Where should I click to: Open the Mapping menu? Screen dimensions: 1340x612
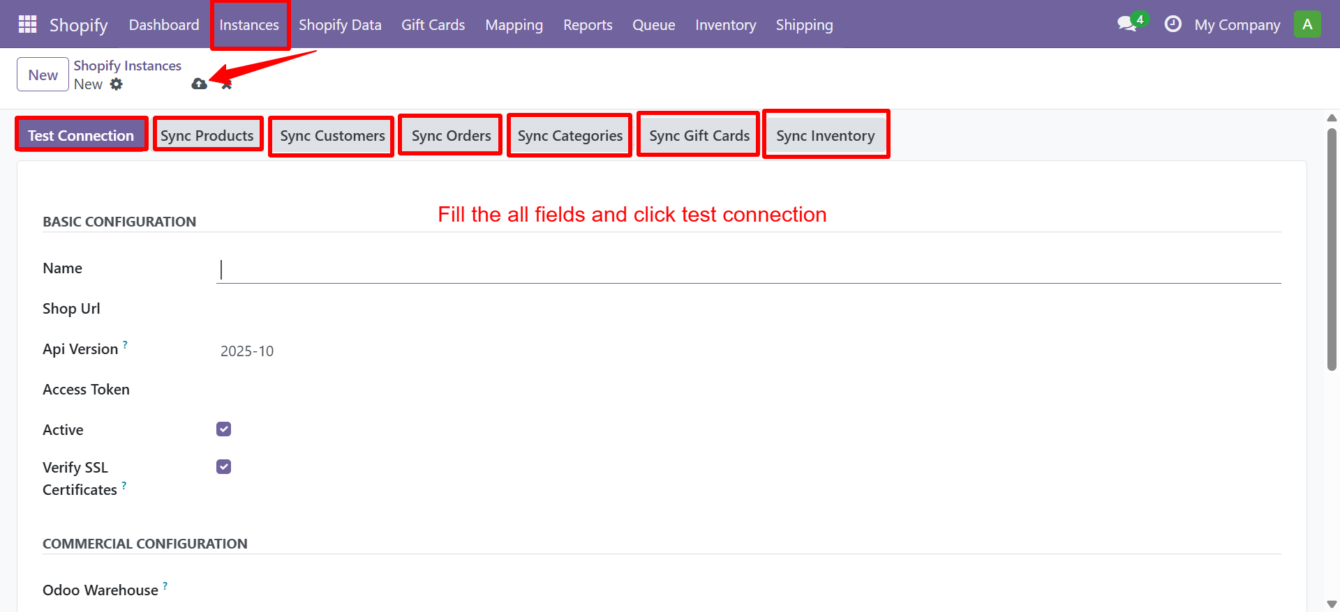pyautogui.click(x=514, y=25)
